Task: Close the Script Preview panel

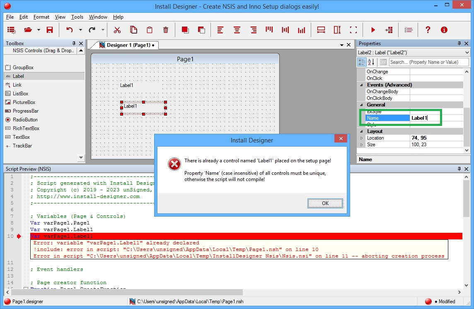Action: (x=467, y=169)
